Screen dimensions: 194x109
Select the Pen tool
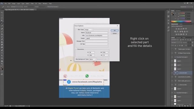coord(2,50)
